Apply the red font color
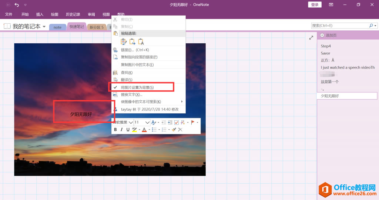This screenshot has height=200, width=379. click(144, 130)
